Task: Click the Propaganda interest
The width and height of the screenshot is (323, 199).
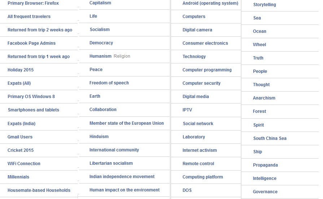Action: [x=265, y=165]
